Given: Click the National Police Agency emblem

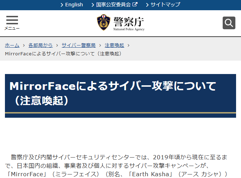Looking at the screenshot, I should tap(103, 23).
